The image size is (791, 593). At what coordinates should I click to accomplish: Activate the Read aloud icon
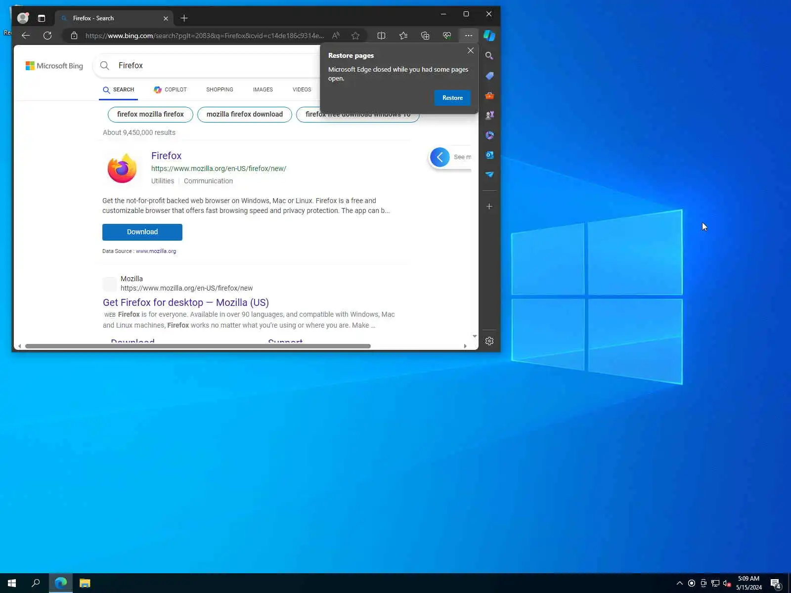pyautogui.click(x=336, y=36)
